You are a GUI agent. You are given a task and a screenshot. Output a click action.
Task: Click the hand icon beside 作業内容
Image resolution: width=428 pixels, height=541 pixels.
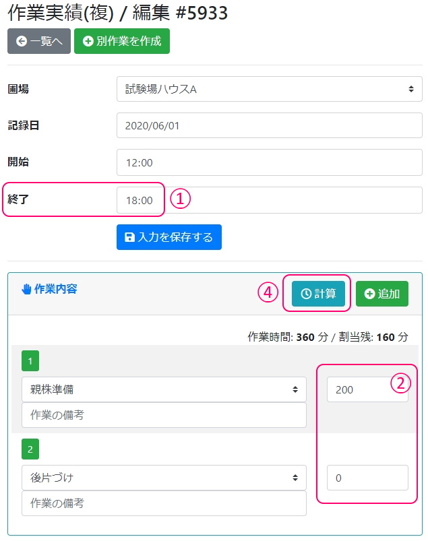pyautogui.click(x=27, y=289)
